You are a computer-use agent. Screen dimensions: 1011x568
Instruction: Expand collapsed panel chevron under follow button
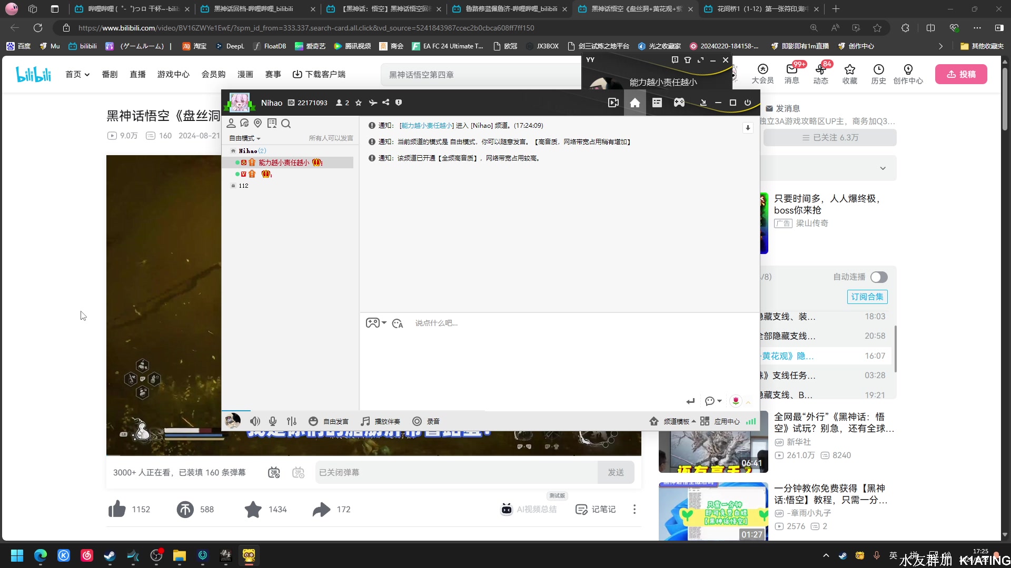883,168
